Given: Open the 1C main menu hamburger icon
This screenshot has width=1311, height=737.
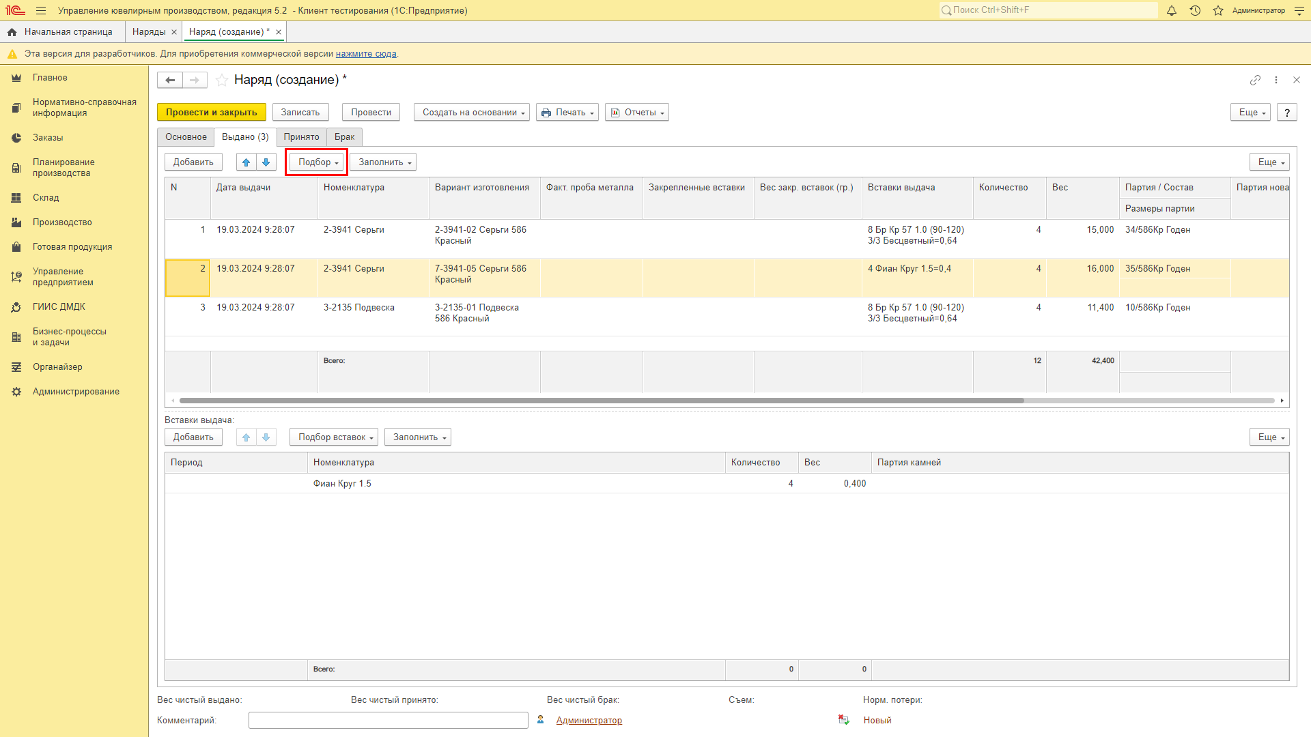Looking at the screenshot, I should 41,11.
